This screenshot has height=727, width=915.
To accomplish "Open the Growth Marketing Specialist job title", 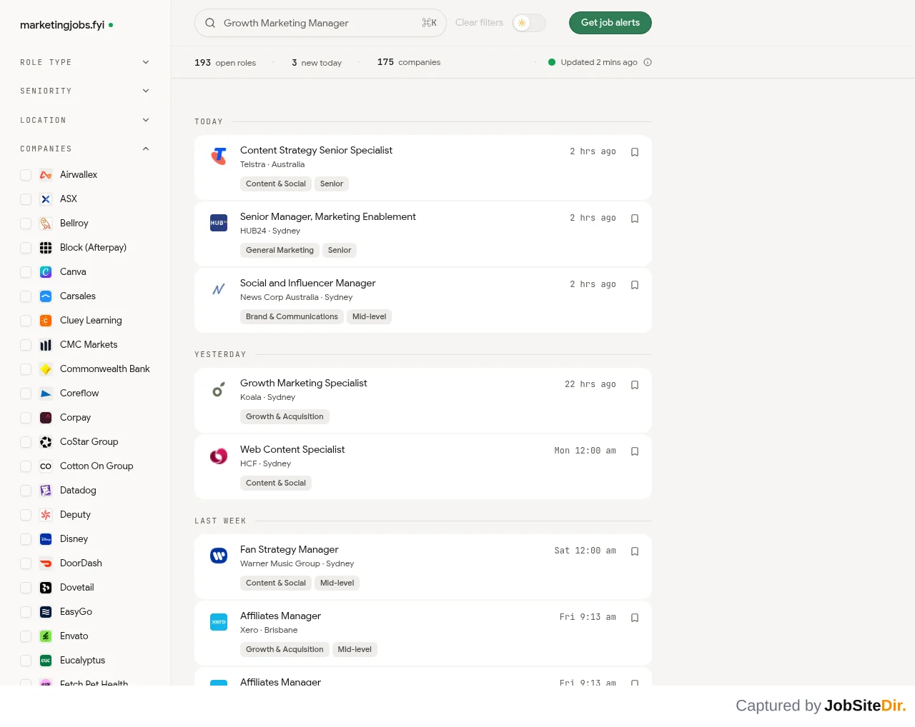I will coord(303,383).
